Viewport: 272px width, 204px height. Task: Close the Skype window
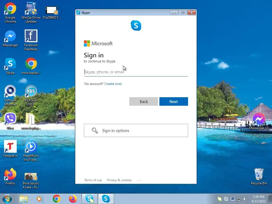(192, 13)
